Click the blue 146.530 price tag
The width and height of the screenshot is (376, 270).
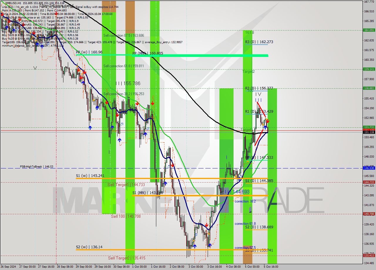point(369,168)
